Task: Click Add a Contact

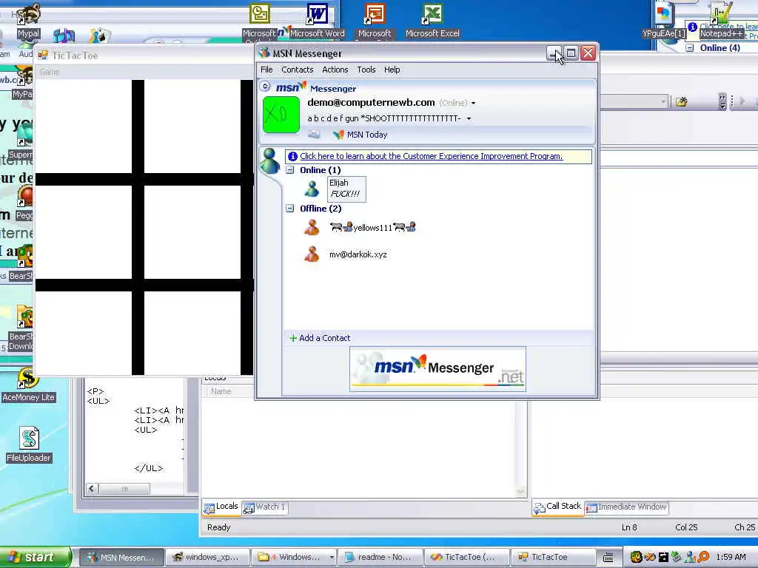Action: pyautogui.click(x=324, y=338)
